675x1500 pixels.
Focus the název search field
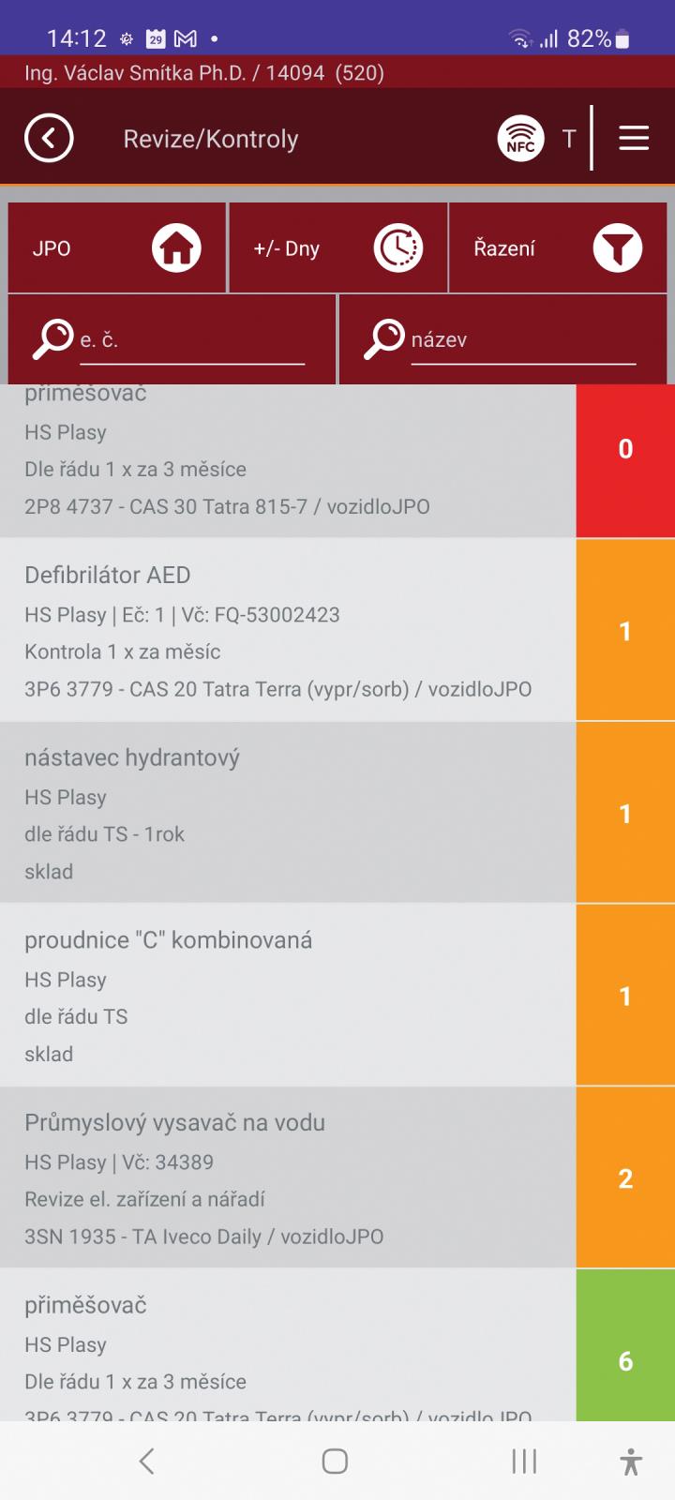[522, 340]
